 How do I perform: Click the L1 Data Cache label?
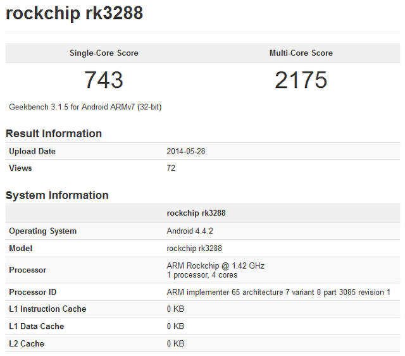(37, 326)
